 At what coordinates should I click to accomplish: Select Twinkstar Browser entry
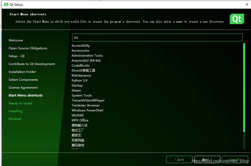point(86,105)
